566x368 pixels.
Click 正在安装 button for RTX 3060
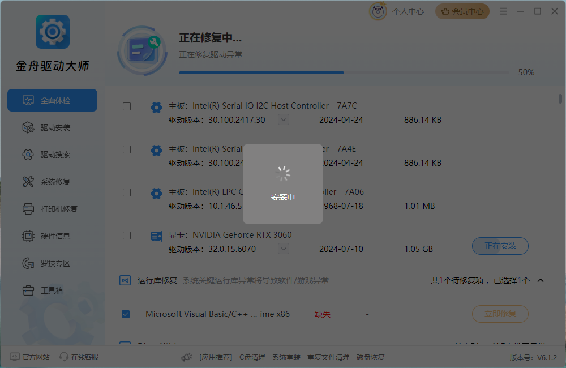coord(500,246)
